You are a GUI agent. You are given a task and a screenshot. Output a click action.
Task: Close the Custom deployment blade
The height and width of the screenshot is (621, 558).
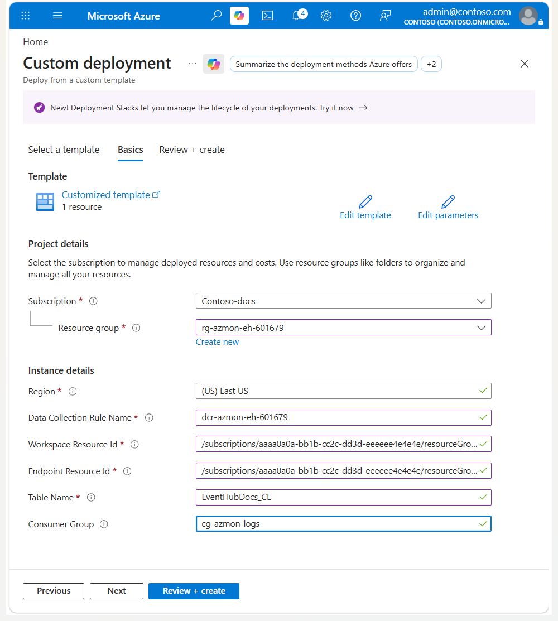(525, 64)
